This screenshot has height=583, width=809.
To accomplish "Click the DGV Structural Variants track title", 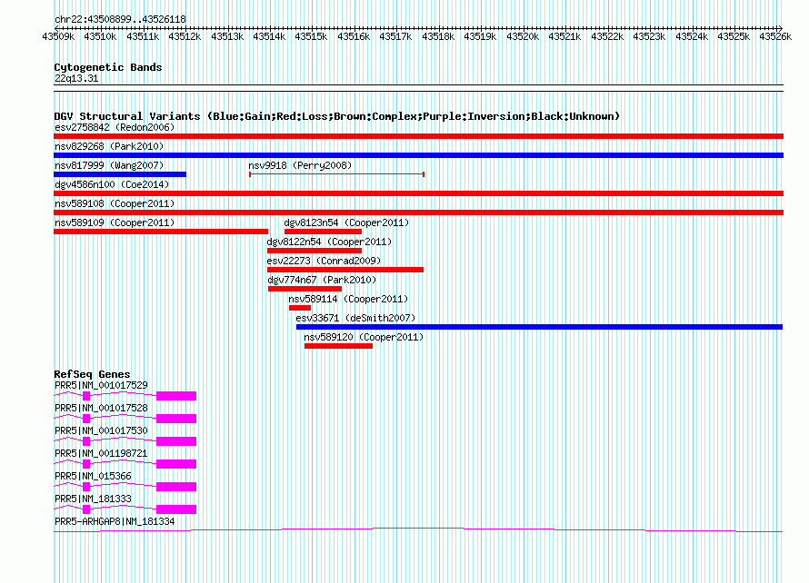I will 337,116.
